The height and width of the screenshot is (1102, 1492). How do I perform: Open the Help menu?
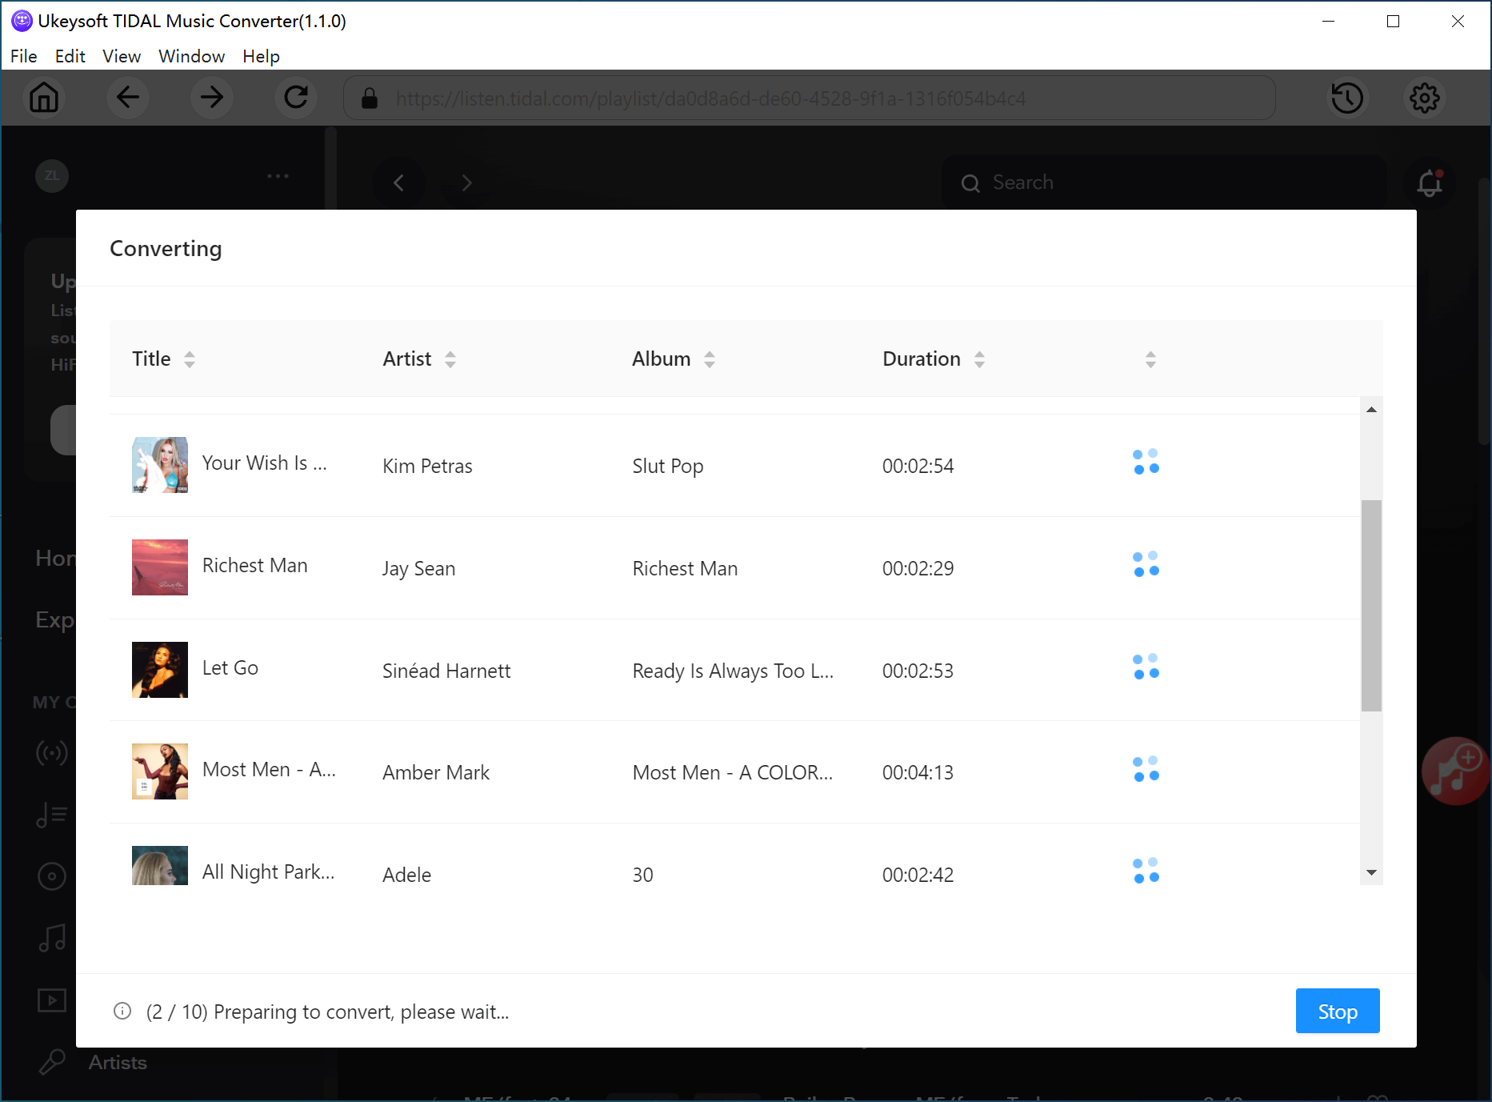point(261,56)
